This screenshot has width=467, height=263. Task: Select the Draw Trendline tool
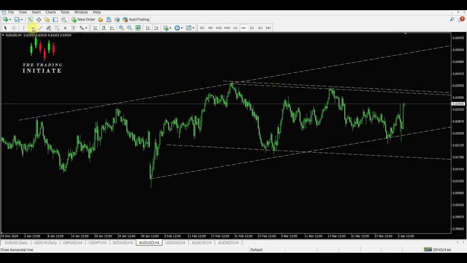click(x=40, y=28)
